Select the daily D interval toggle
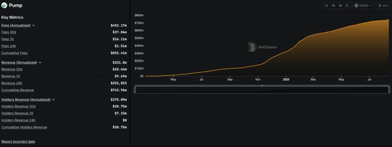Viewport: 392px width, 147px height. [x=327, y=5]
